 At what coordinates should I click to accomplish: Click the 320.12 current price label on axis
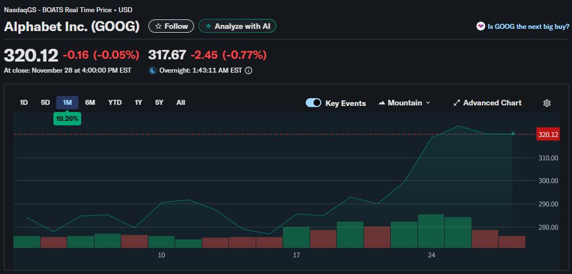548,135
